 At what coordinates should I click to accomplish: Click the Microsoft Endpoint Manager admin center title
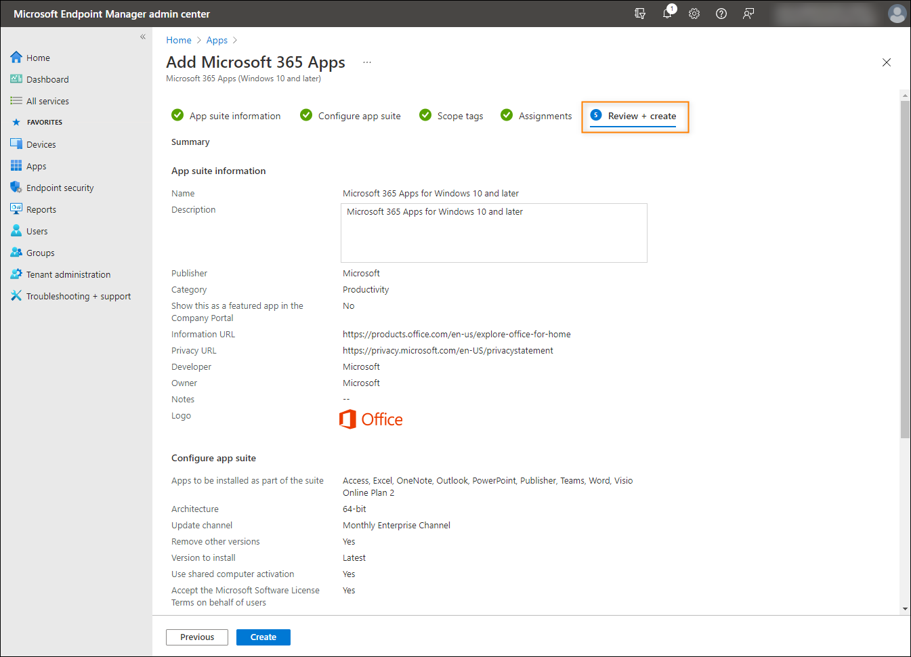click(112, 14)
